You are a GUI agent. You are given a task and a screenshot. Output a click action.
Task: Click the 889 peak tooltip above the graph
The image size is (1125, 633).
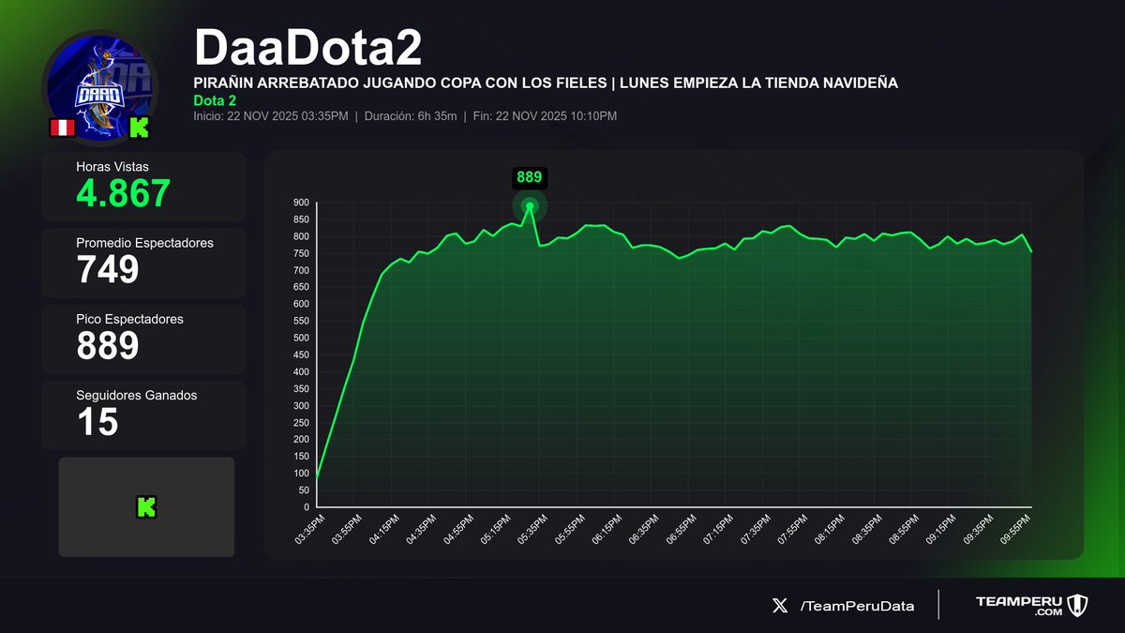point(530,177)
